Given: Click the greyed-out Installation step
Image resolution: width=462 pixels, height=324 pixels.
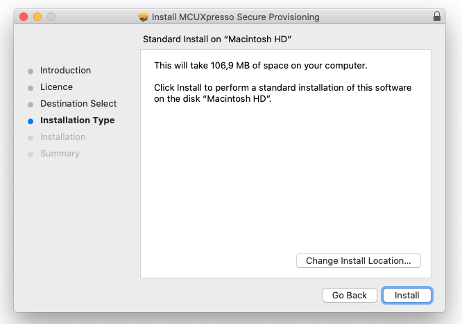Looking at the screenshot, I should [62, 137].
